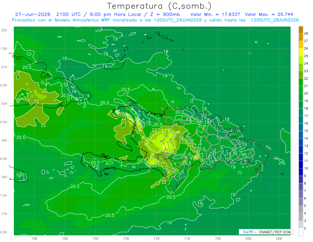Click gray legend swatch between 3 and 4

(301, 217)
